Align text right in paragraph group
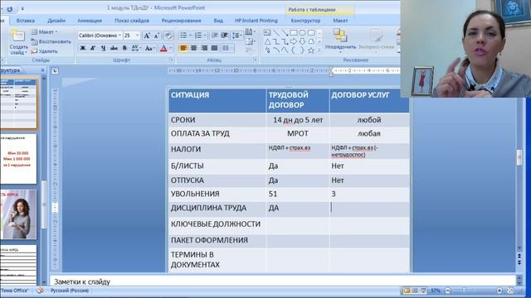Image resolution: width=531 pixels, height=298 pixels. [204, 48]
